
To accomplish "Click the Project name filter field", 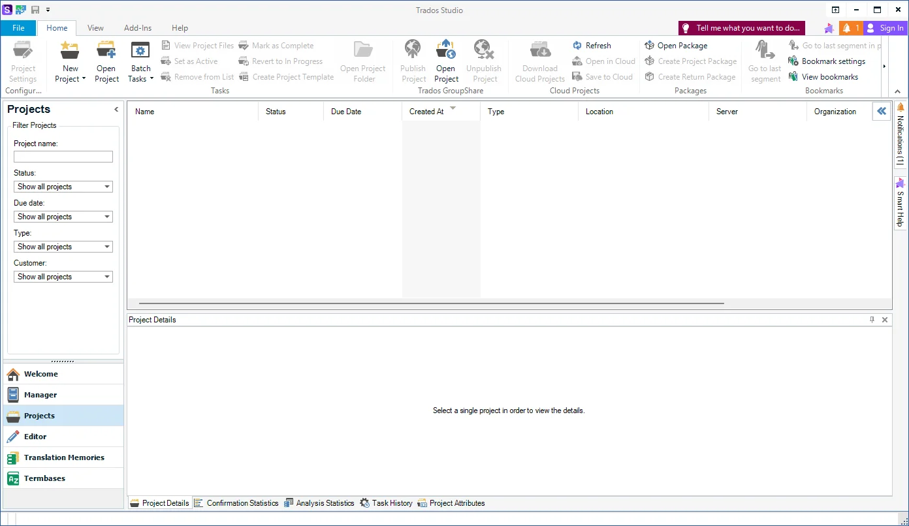I will pos(63,157).
